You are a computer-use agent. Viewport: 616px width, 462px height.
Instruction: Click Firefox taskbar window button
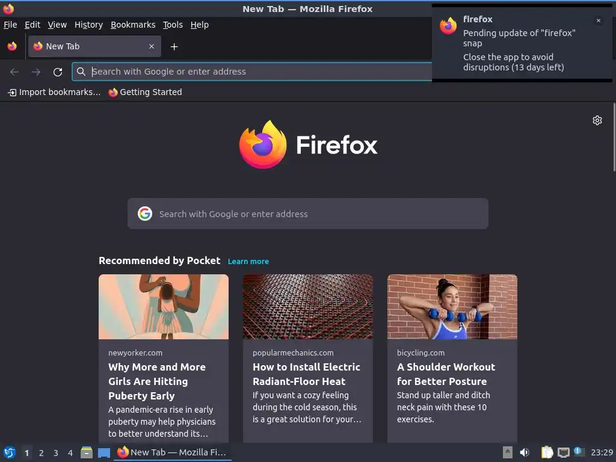(x=173, y=452)
